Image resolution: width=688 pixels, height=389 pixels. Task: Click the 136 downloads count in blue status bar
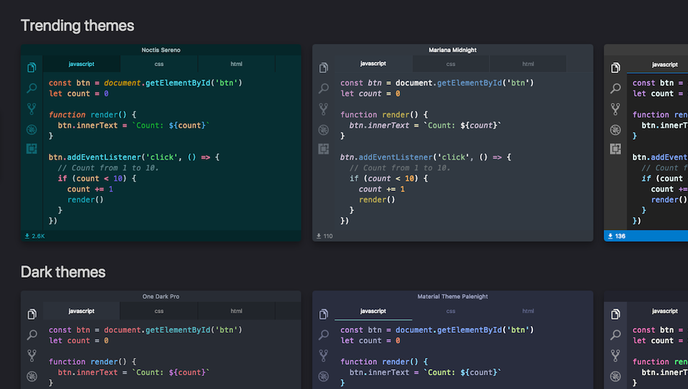617,236
